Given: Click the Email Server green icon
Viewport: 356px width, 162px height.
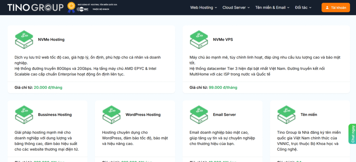Looking at the screenshot, I should point(199,115).
